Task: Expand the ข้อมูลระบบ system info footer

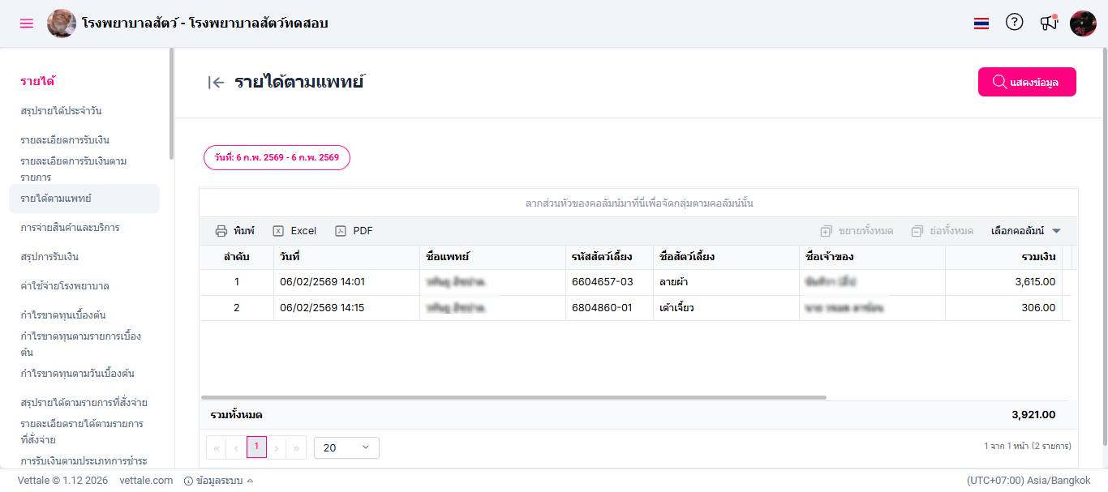Action: point(219,481)
